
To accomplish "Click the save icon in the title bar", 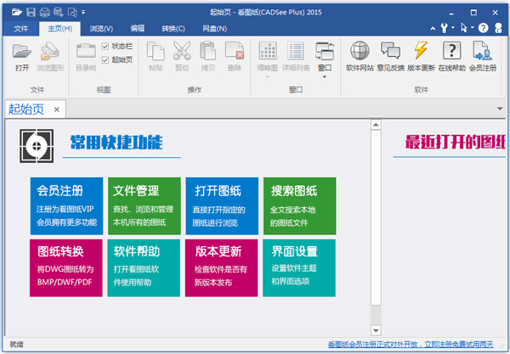I will pyautogui.click(x=31, y=12).
